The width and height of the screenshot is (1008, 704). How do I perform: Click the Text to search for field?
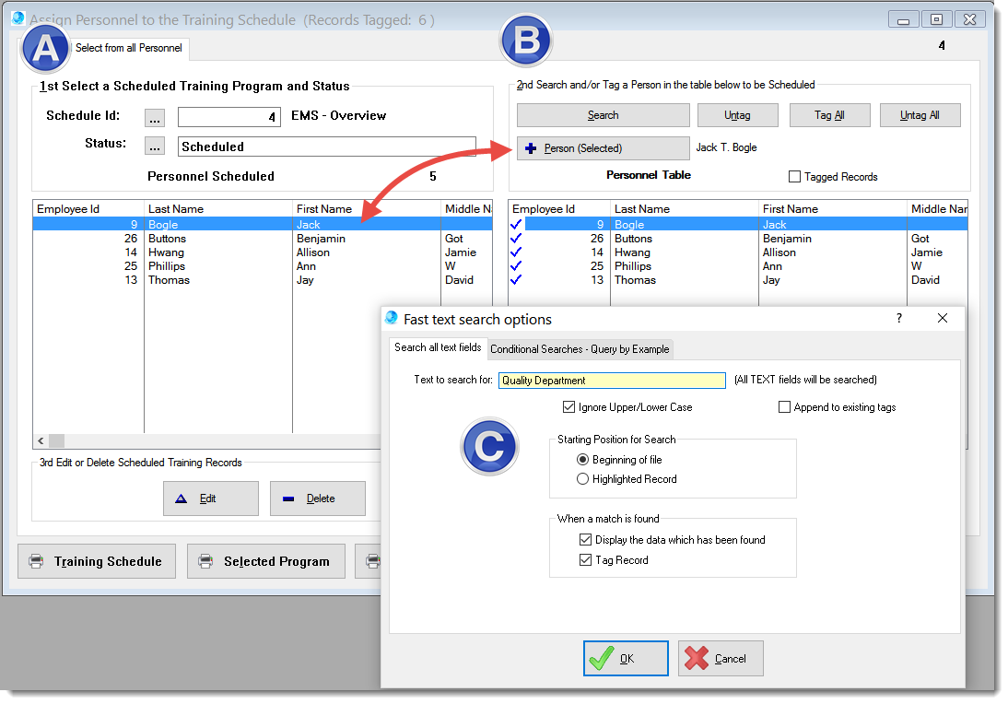click(612, 380)
